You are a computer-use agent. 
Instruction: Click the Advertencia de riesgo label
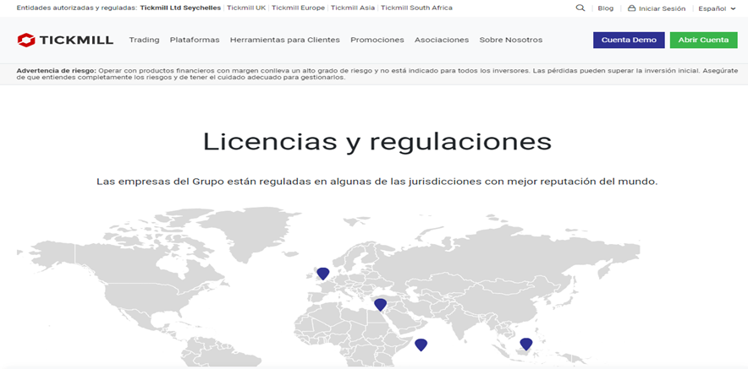[57, 70]
